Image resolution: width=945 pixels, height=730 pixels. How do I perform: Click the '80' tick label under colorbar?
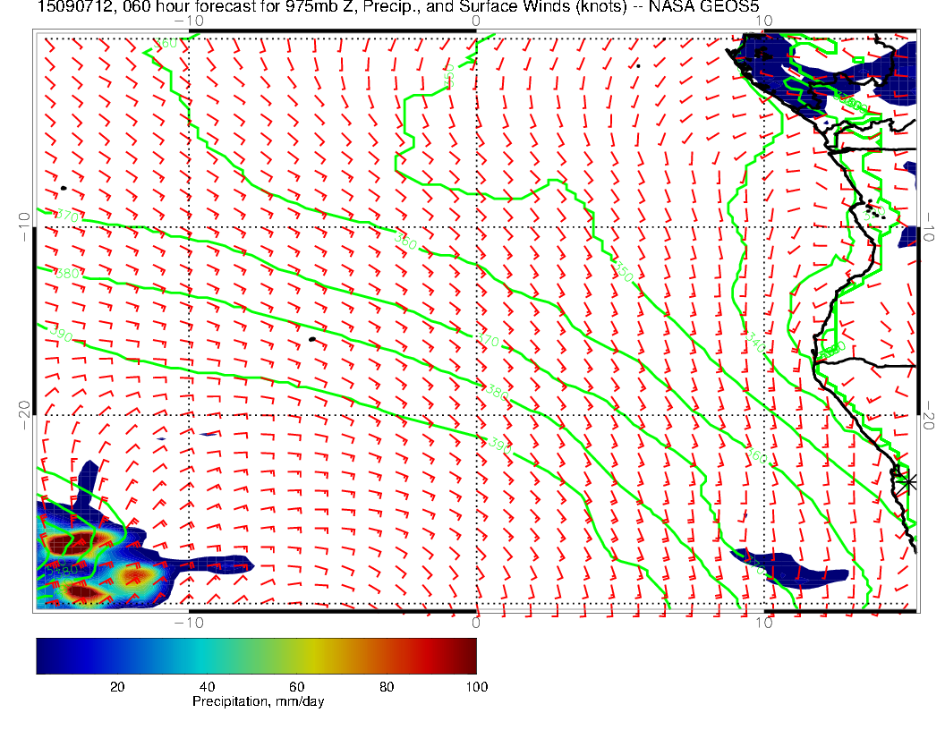[387, 687]
